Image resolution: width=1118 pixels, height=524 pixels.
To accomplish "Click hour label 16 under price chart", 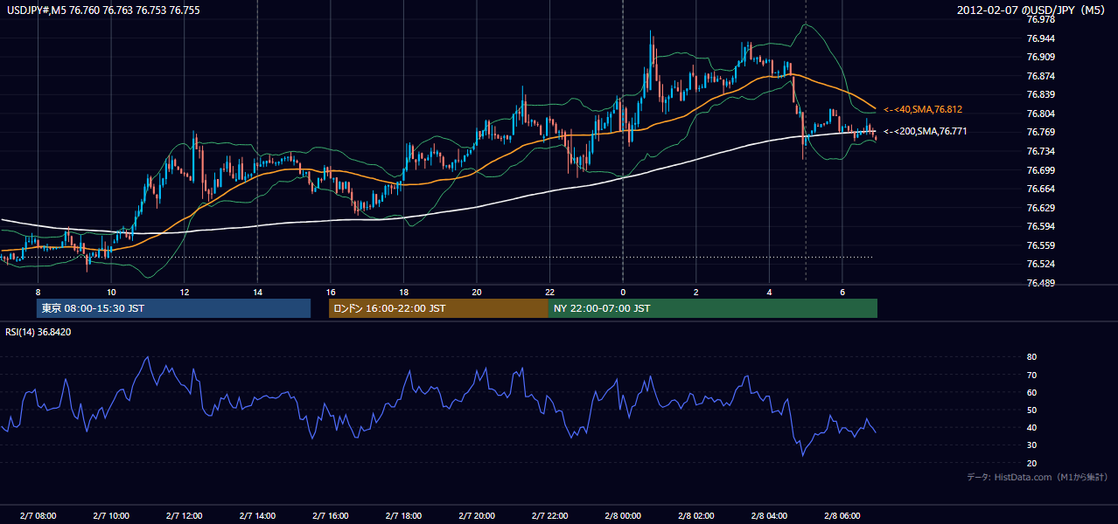I will click(330, 292).
